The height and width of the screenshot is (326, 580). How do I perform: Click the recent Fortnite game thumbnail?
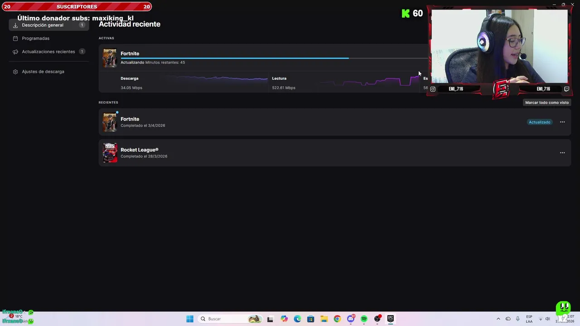pyautogui.click(x=110, y=122)
